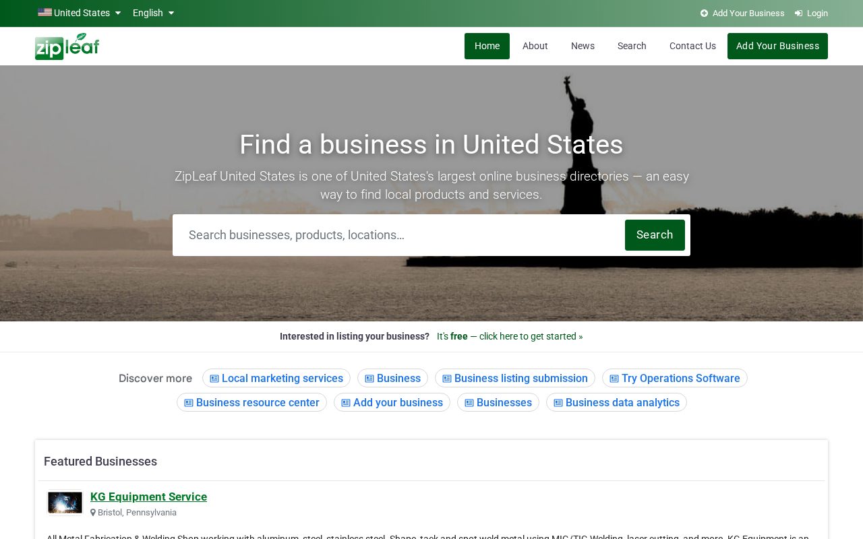The height and width of the screenshot is (539, 863).
Task: Open the Search menu item
Action: tap(632, 46)
